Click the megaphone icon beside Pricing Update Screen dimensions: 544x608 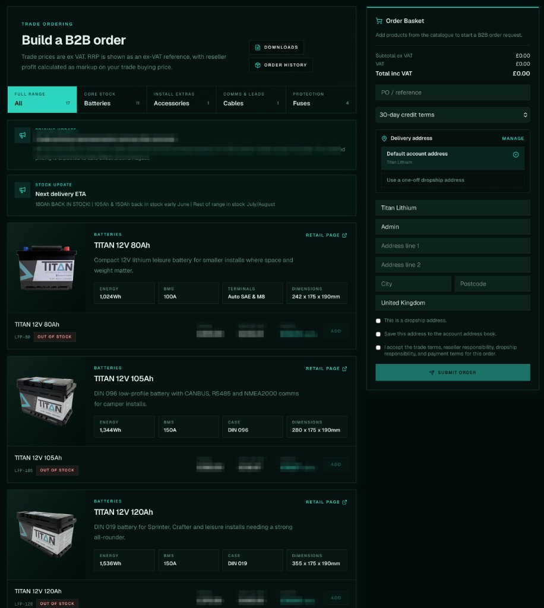pos(23,135)
